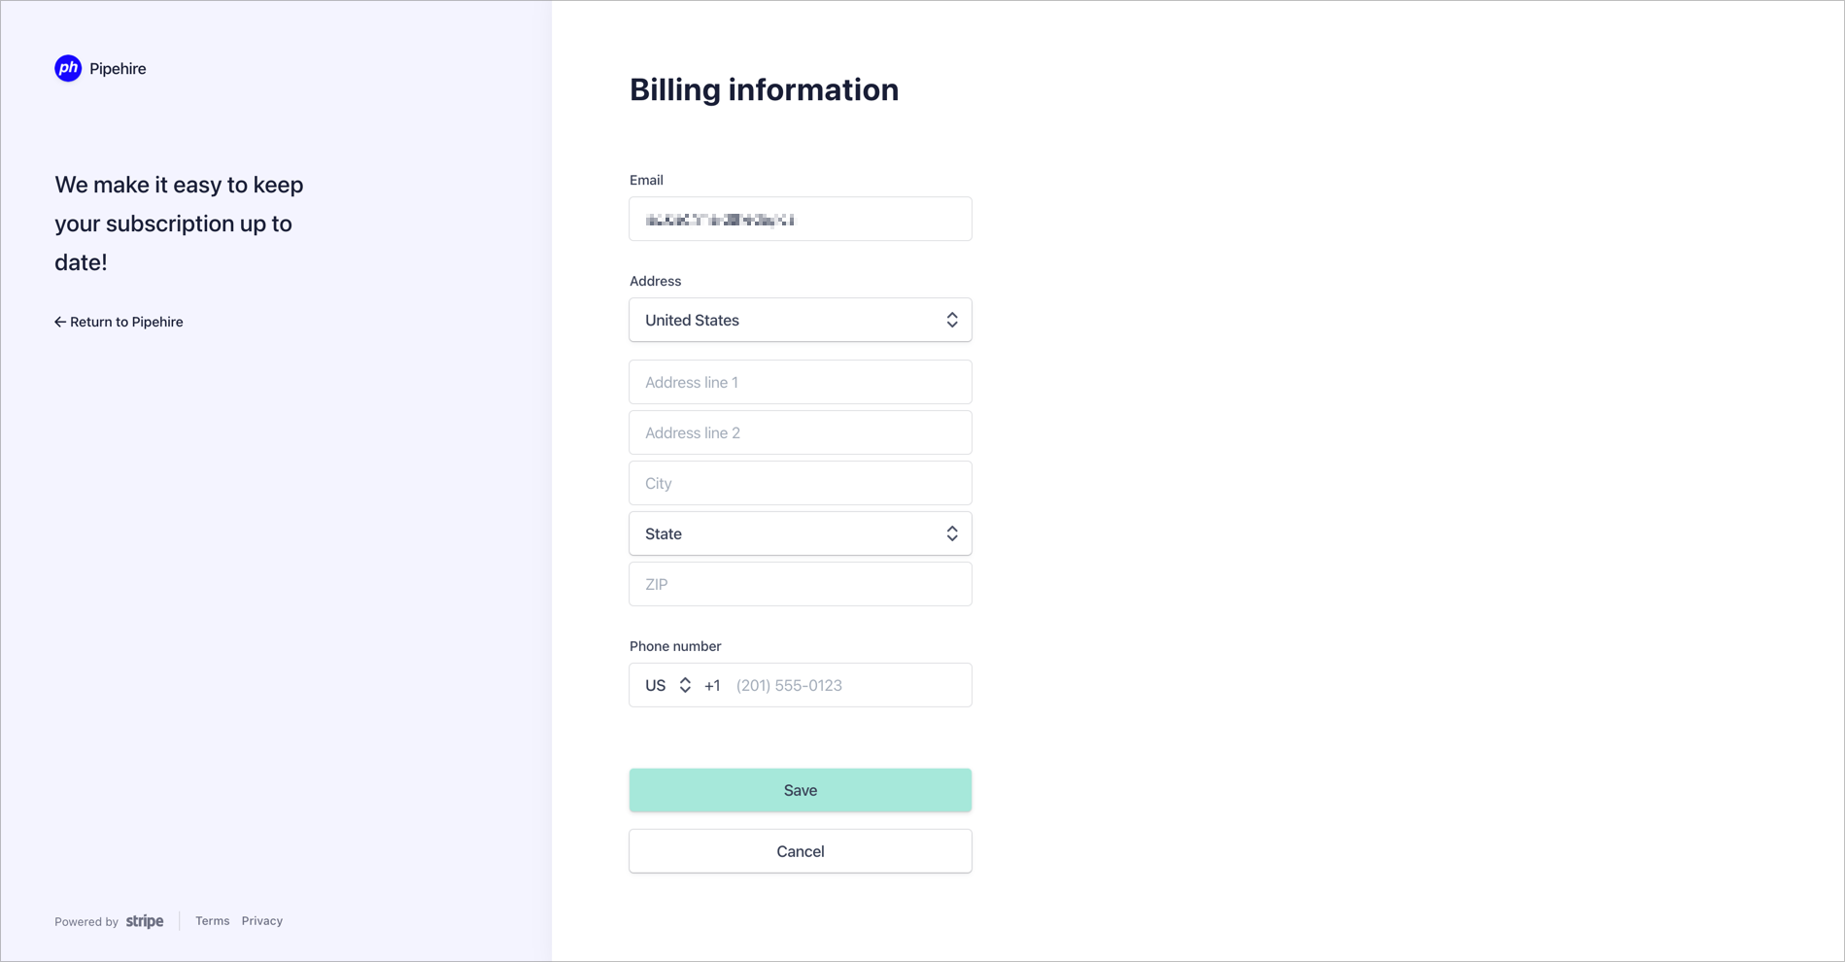Viewport: 1845px width, 962px height.
Task: Select the City input field
Action: point(799,483)
